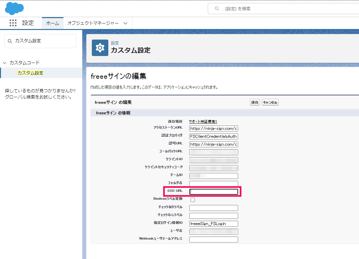Open the オブジェクトマネージャー tab
The image size is (359, 259).
tap(93, 23)
